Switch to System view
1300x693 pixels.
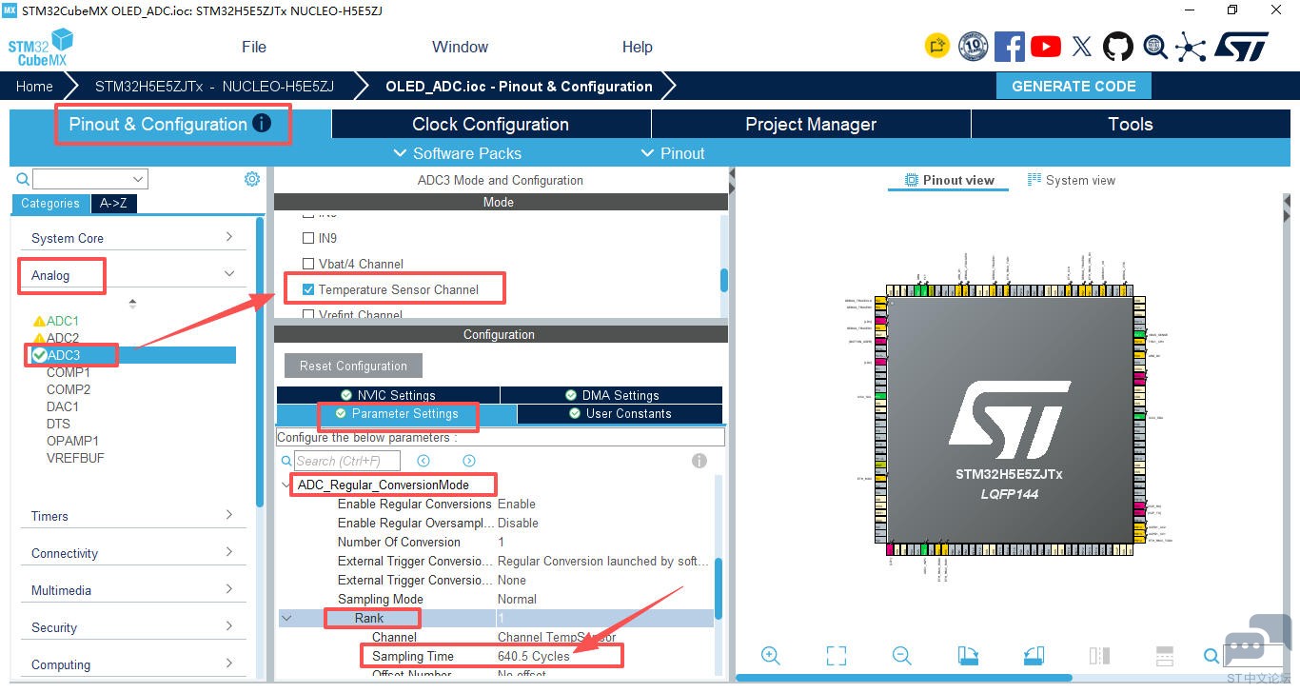(x=1072, y=180)
